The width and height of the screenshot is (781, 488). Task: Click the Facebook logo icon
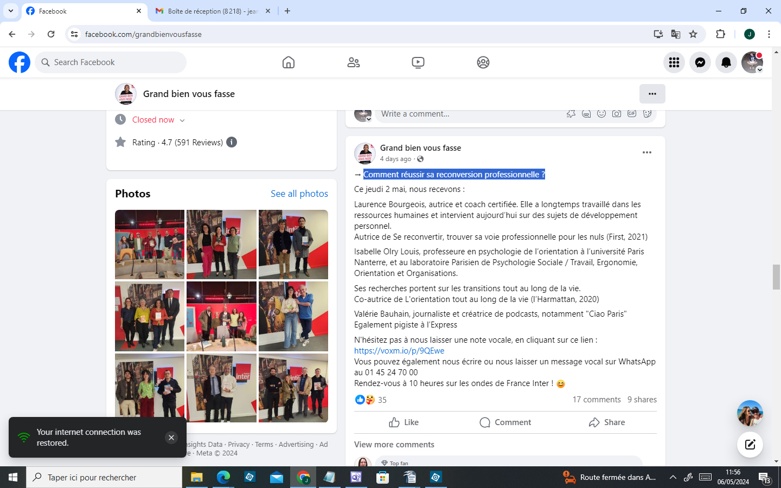20,62
